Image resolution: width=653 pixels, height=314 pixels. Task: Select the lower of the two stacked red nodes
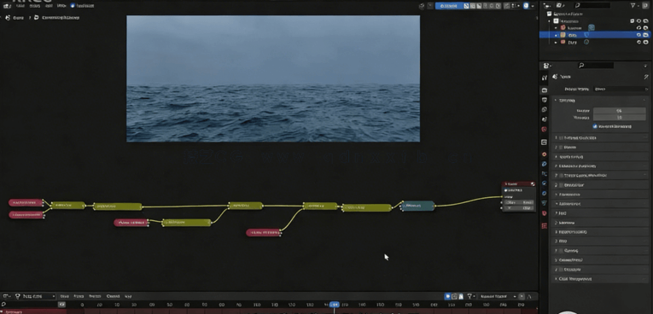coord(26,215)
